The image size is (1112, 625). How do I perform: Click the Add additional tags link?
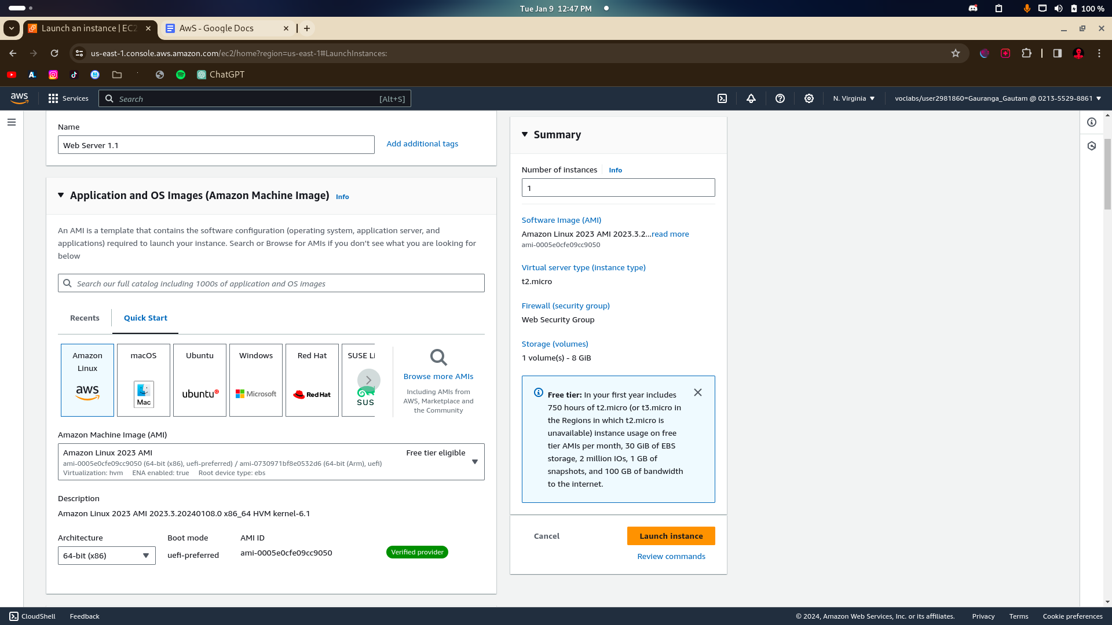(422, 144)
